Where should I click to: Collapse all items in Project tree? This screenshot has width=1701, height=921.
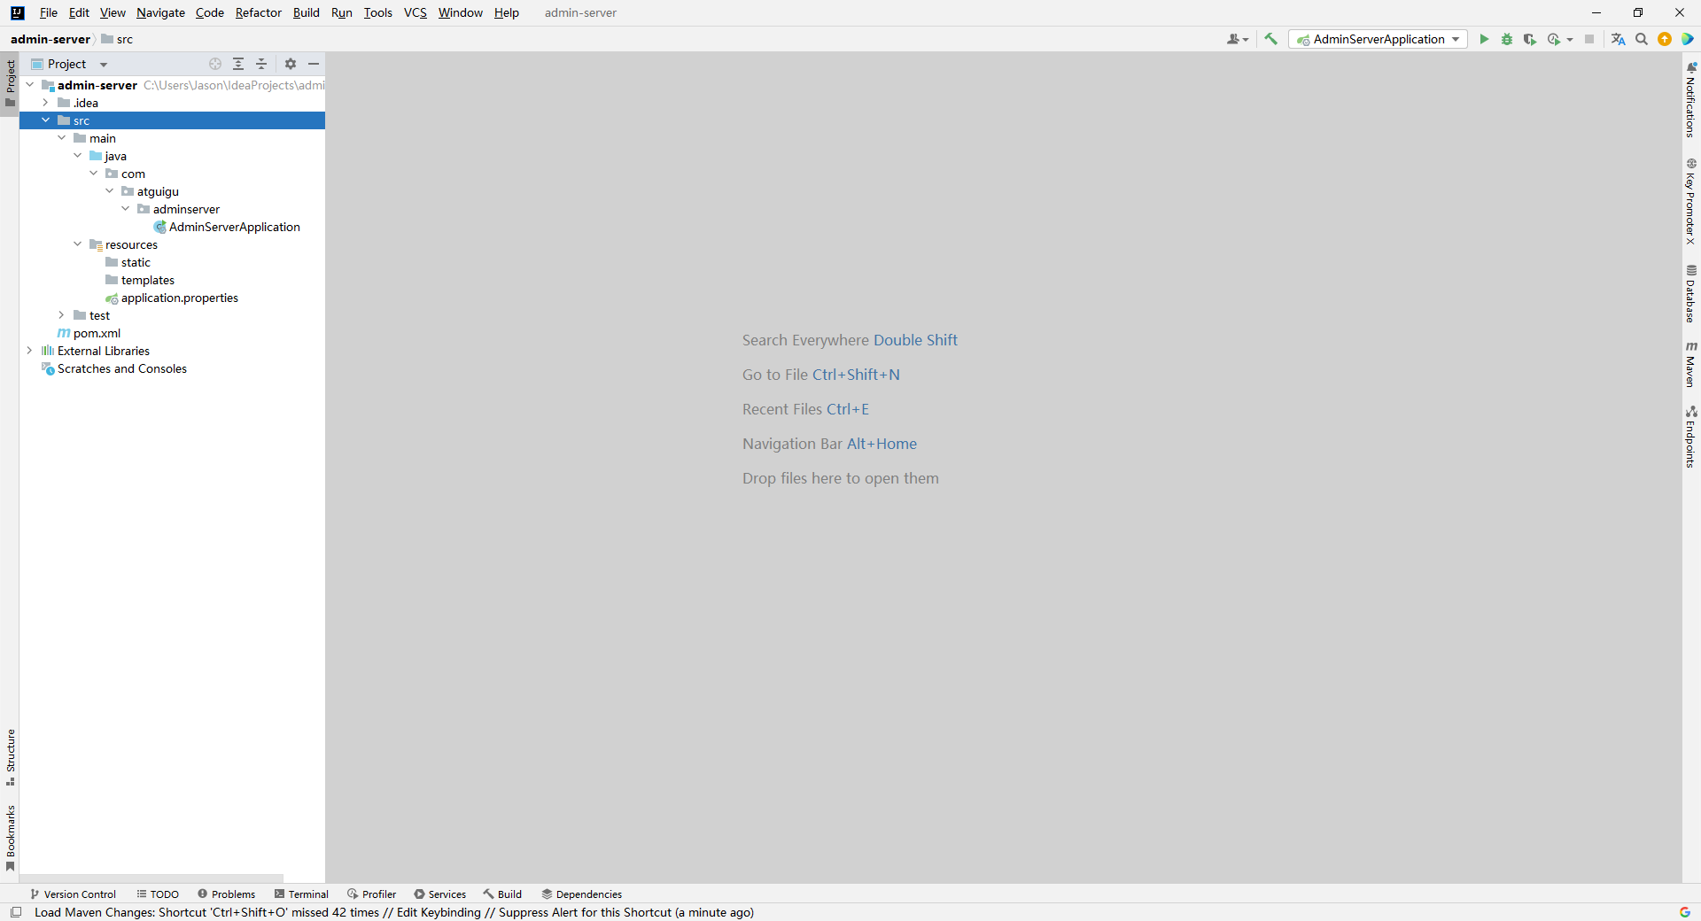point(261,64)
